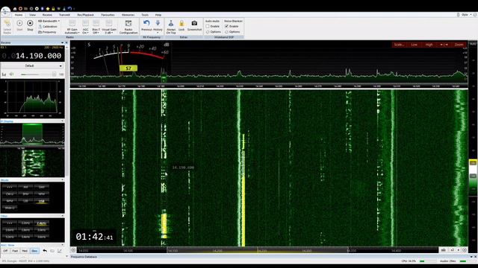Open the ribbon AGC On dropdown
This screenshot has height=268, width=478.
tap(85, 27)
